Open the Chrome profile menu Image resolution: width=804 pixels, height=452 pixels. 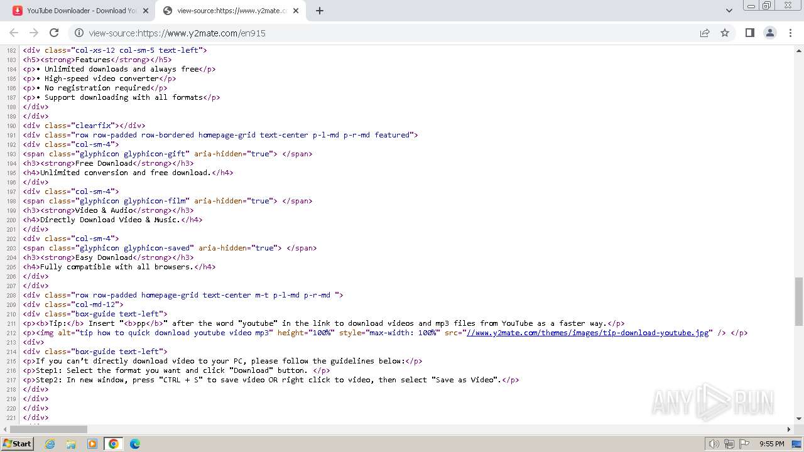pos(769,33)
